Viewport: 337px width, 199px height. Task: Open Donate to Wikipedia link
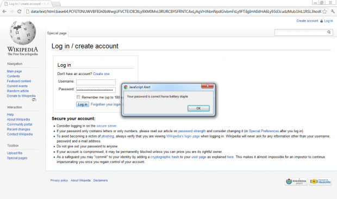pyautogui.click(x=21, y=96)
